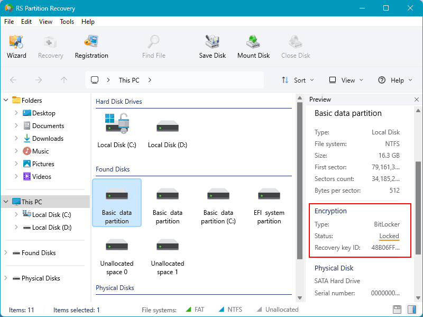Open Find File search tool

[154, 47]
